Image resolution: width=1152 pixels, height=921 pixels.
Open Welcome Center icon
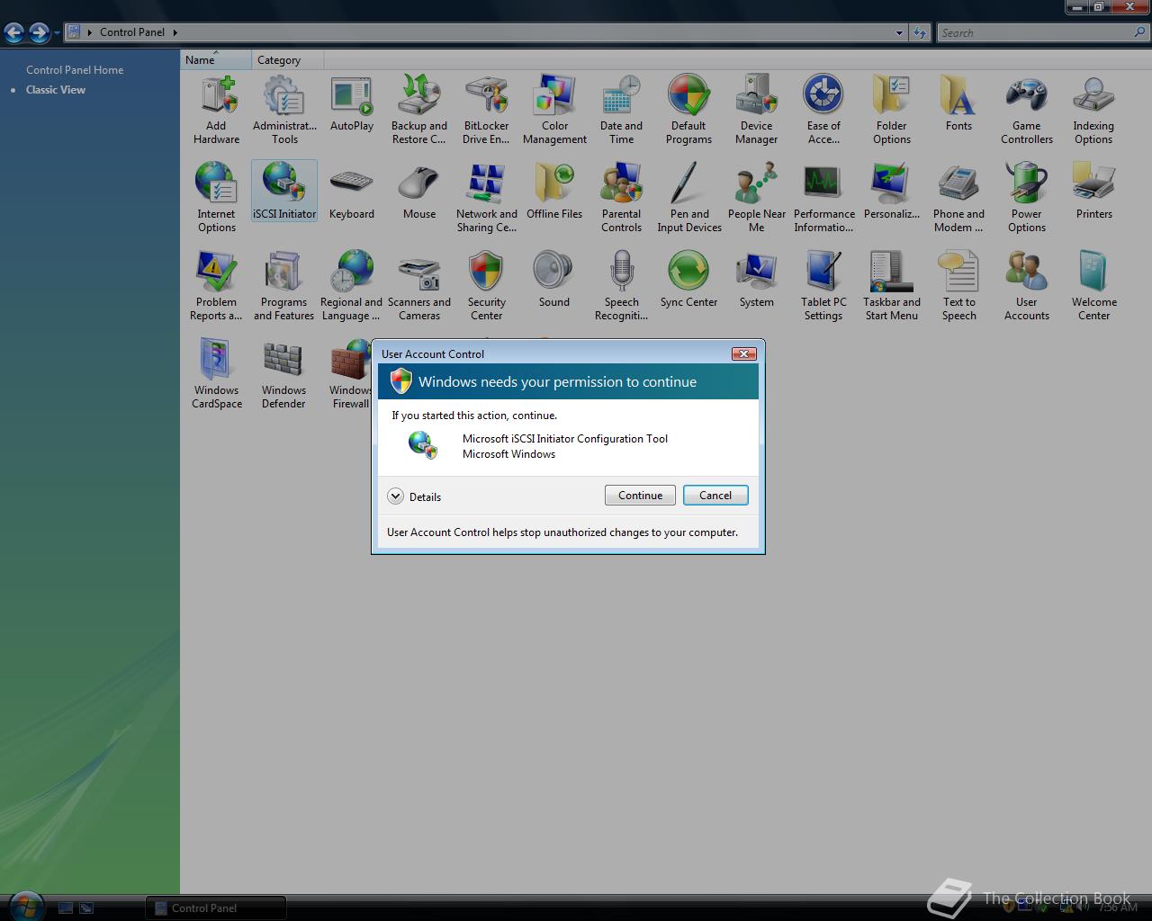(1094, 286)
